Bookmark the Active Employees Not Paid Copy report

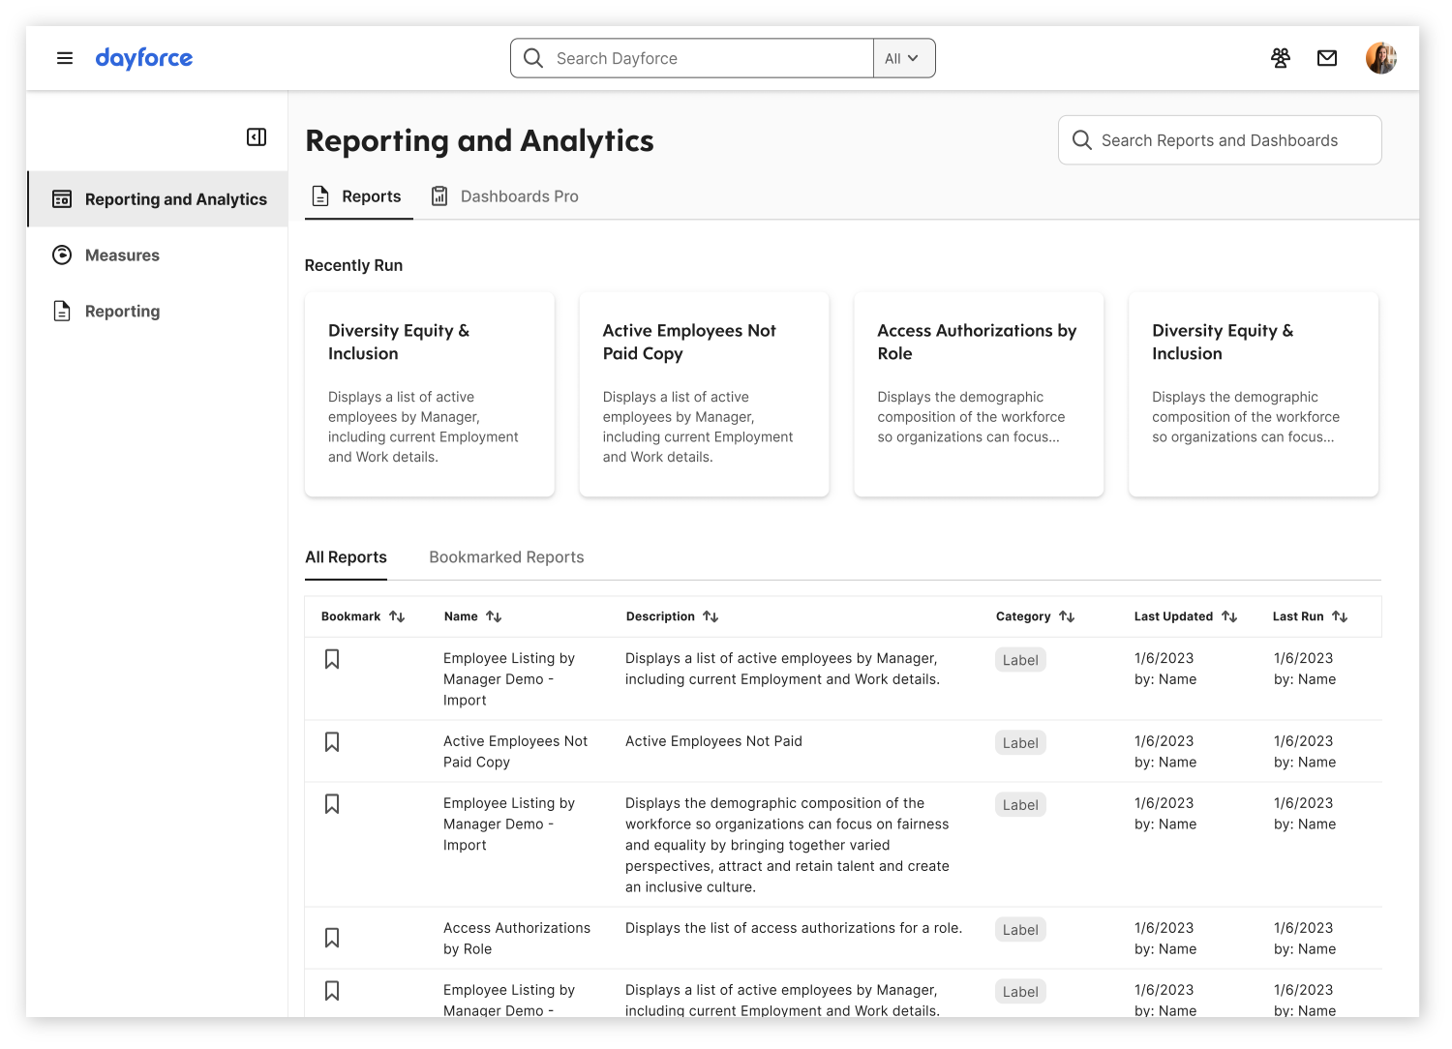coord(332,740)
